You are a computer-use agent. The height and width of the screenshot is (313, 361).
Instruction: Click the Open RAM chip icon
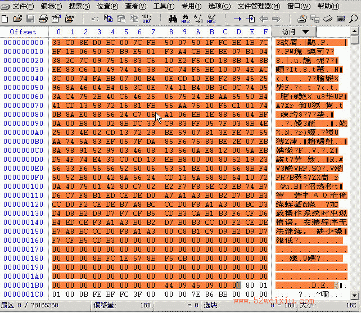tap(328, 19)
